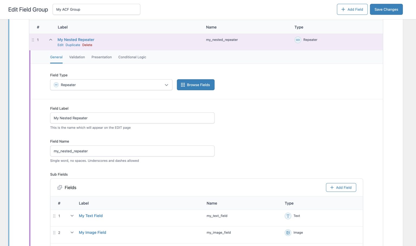The width and height of the screenshot is (416, 246).
Task: Expand the My Text Field sub field
Action: (72, 216)
